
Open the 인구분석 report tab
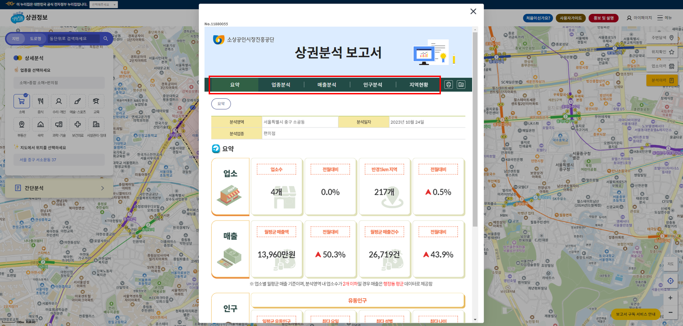point(373,85)
